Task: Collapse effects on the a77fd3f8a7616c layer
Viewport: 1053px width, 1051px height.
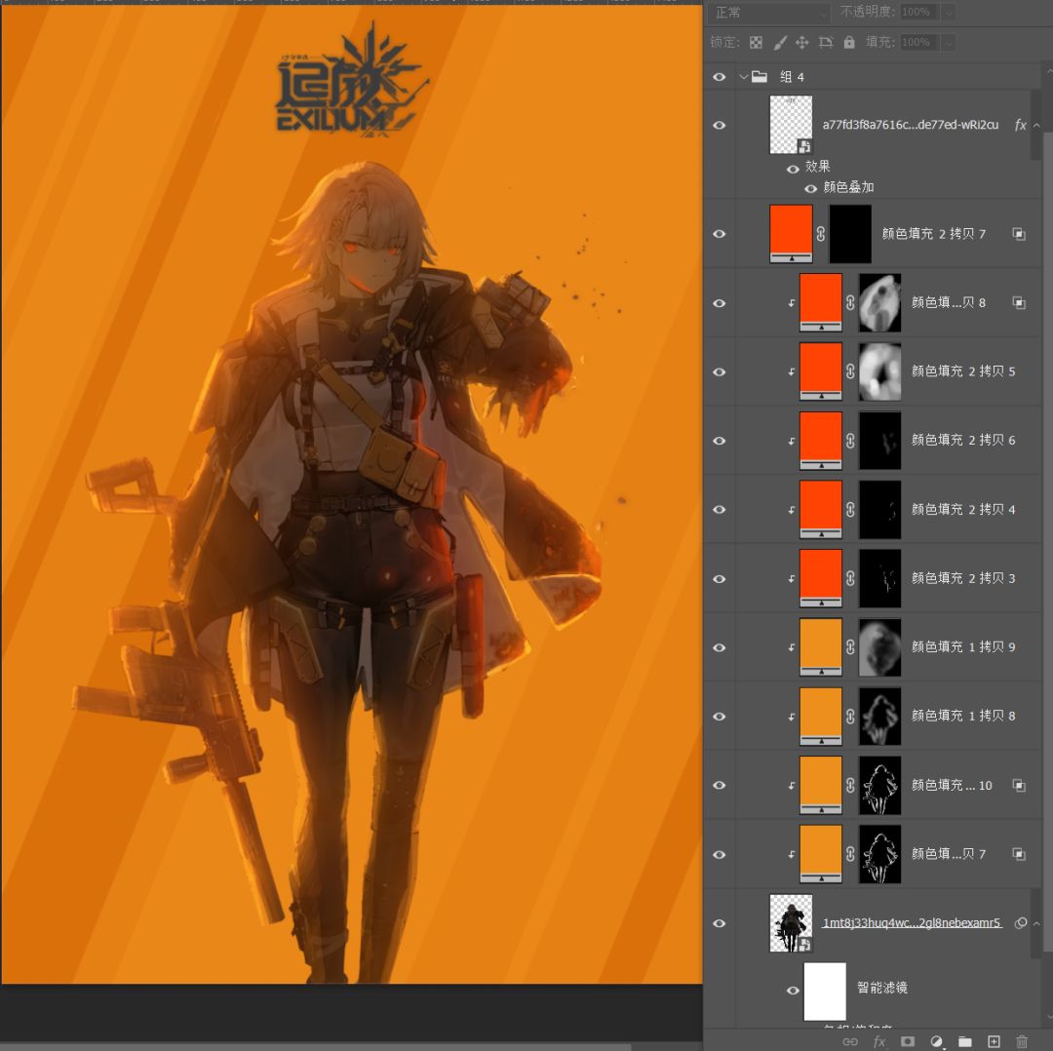Action: click(1036, 126)
